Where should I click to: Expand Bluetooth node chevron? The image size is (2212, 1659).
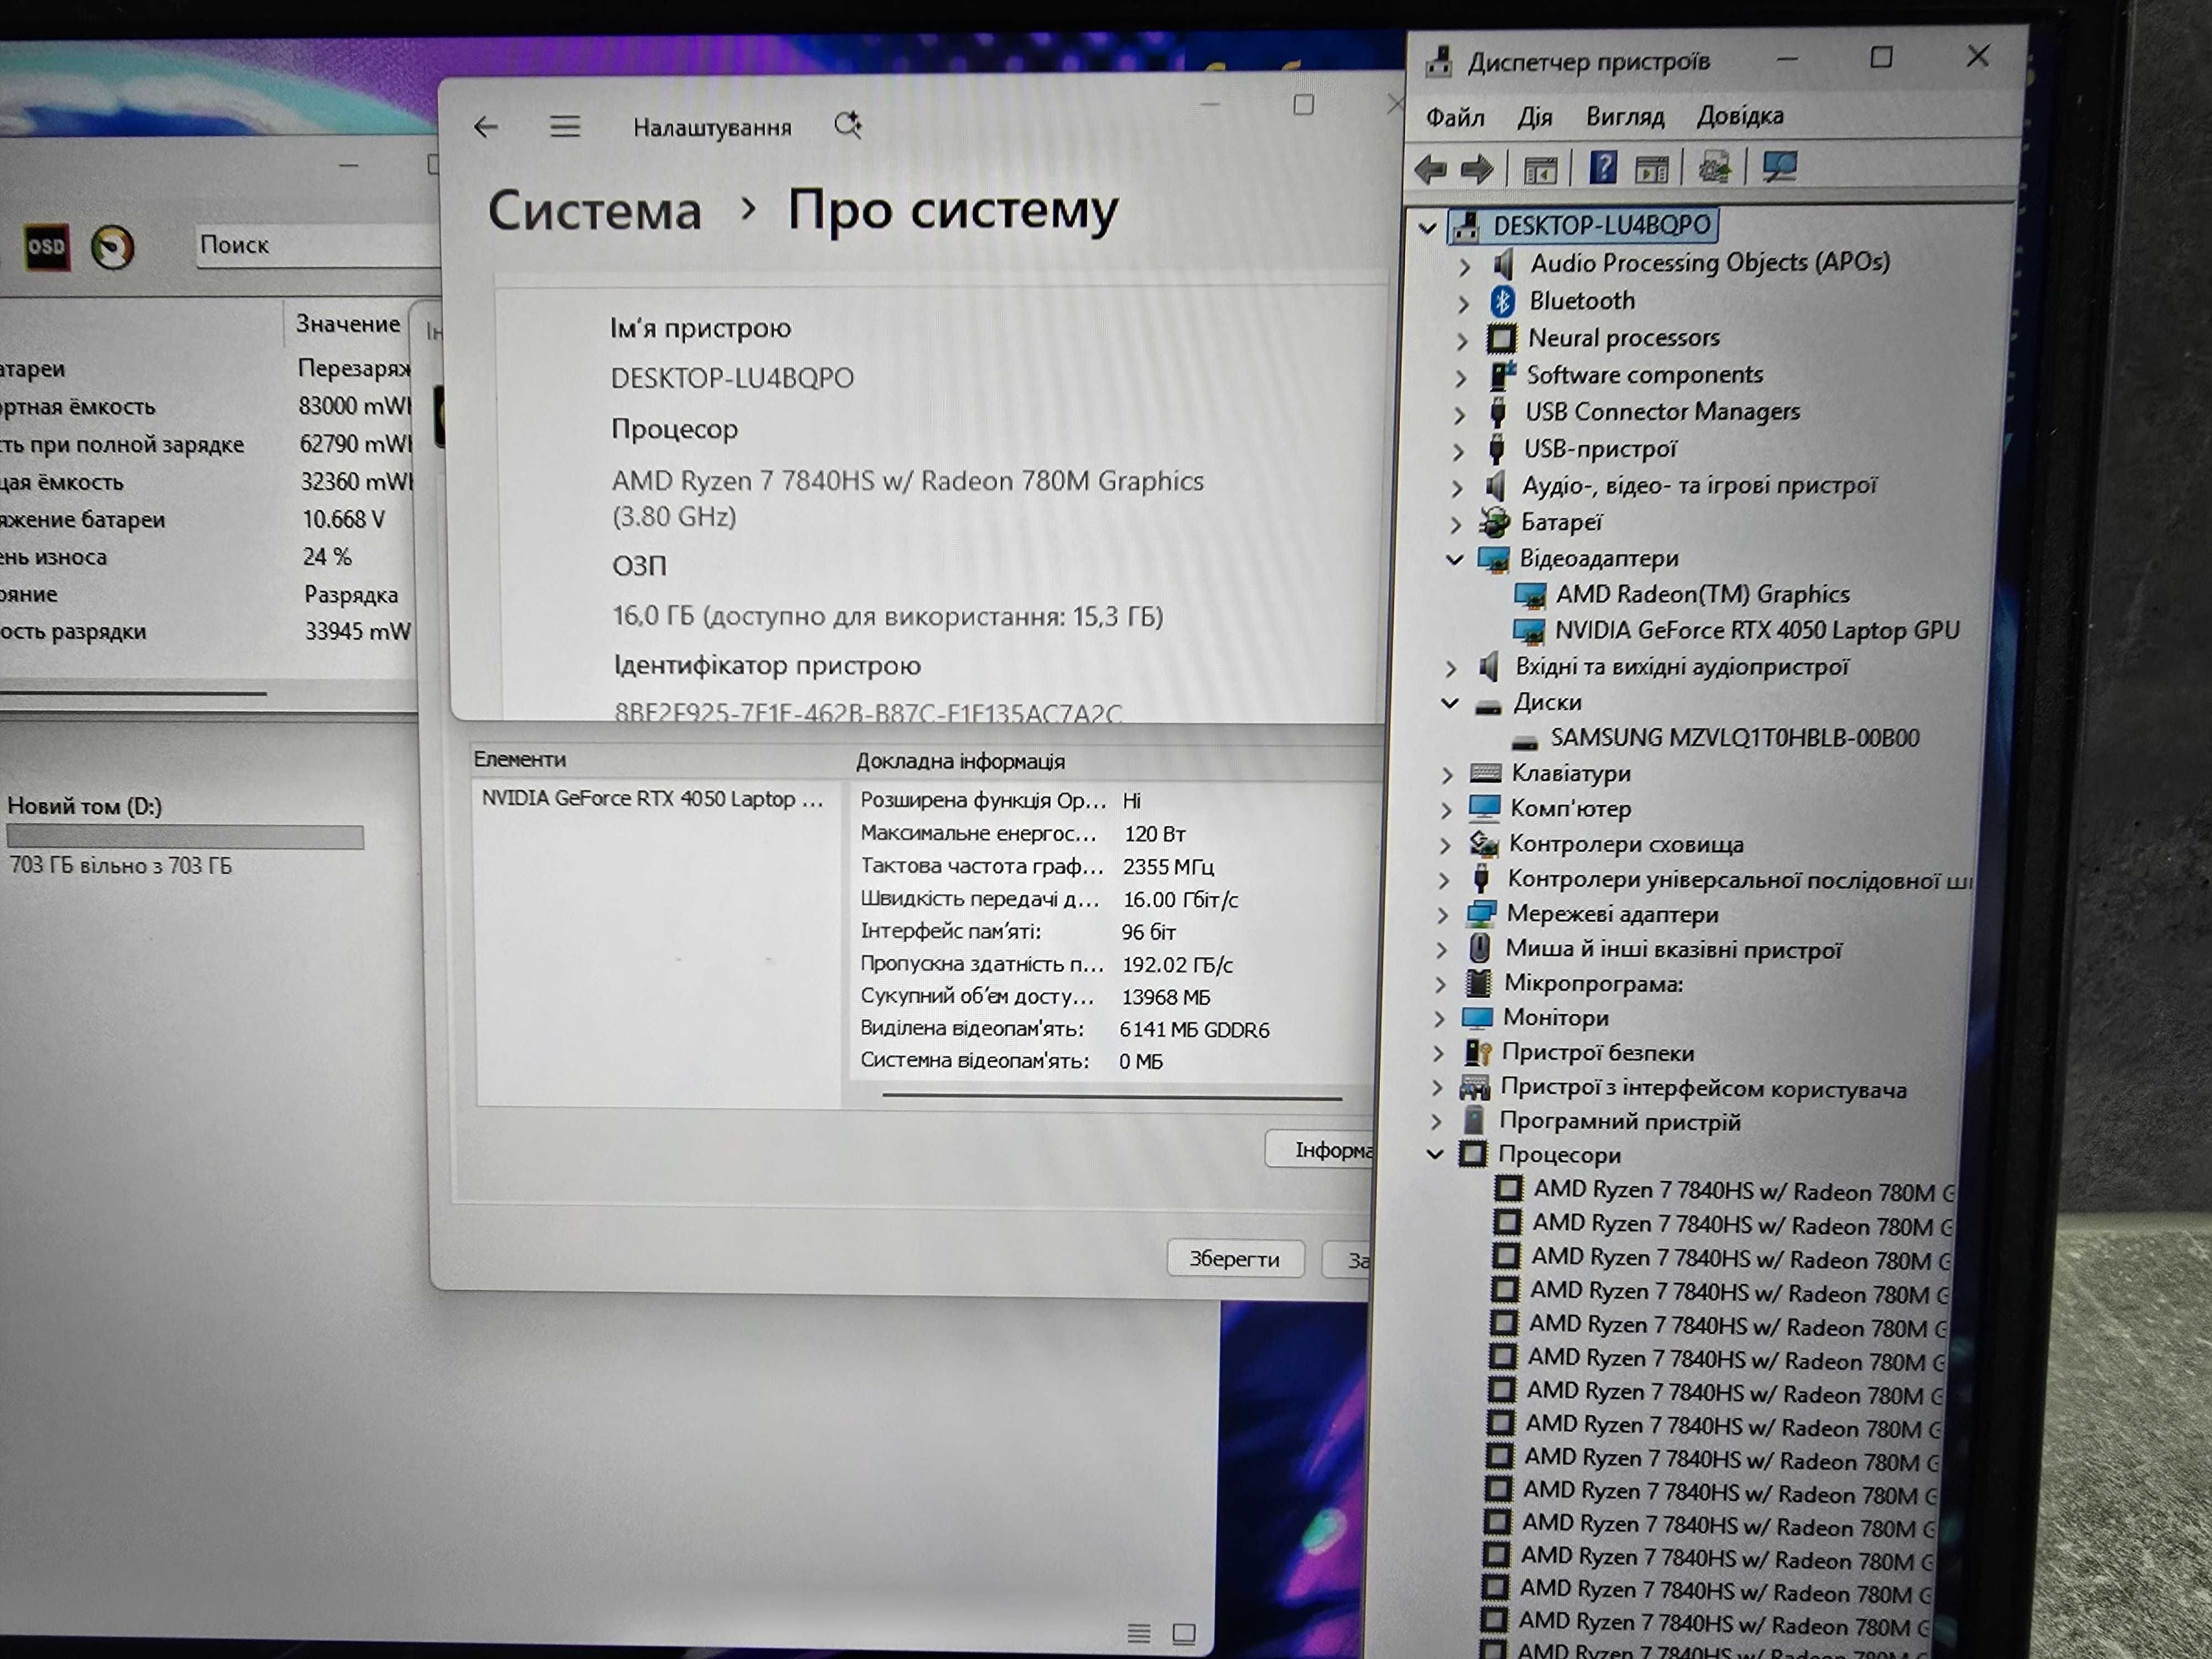point(1463,303)
